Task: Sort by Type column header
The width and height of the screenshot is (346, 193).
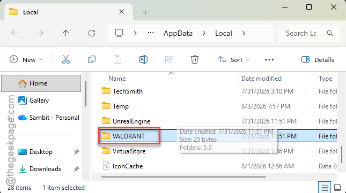Action: pyautogui.click(x=325, y=79)
